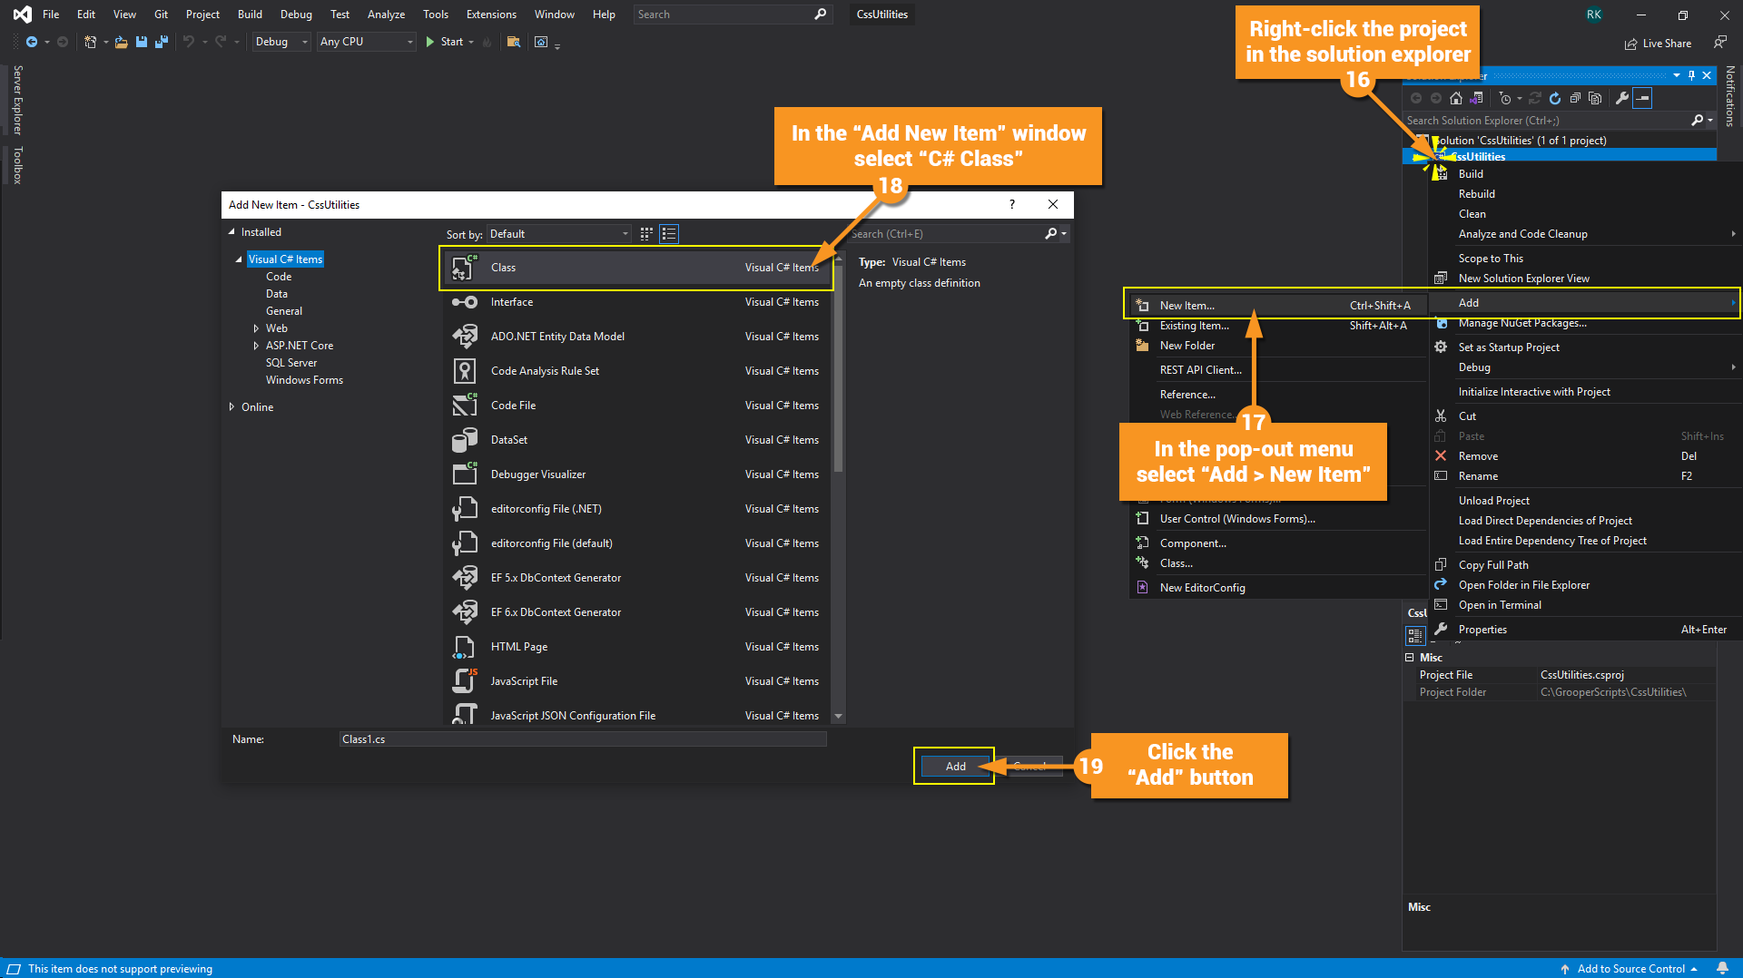Image resolution: width=1743 pixels, height=978 pixels.
Task: Select the DataSet item template
Action: tap(635, 440)
